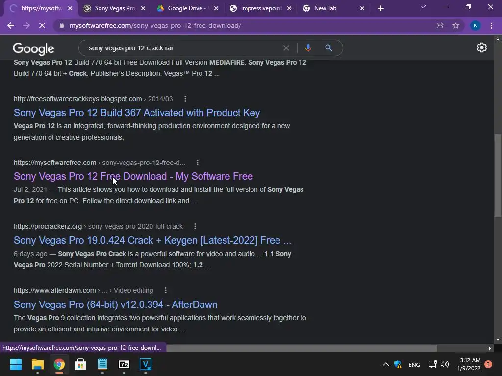Viewport: 502px width, 376px height.
Task: Open Sony Vegas Pro 12 Build 367 link
Action: click(137, 113)
